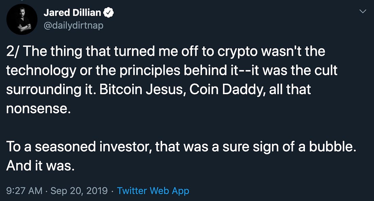Click the blue verified badge icon
374x201 pixels.
[x=108, y=13]
